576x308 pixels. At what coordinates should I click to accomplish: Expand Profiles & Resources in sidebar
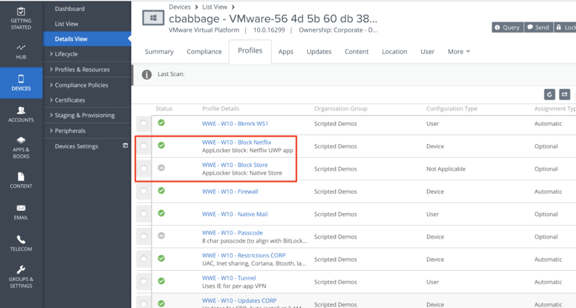82,69
